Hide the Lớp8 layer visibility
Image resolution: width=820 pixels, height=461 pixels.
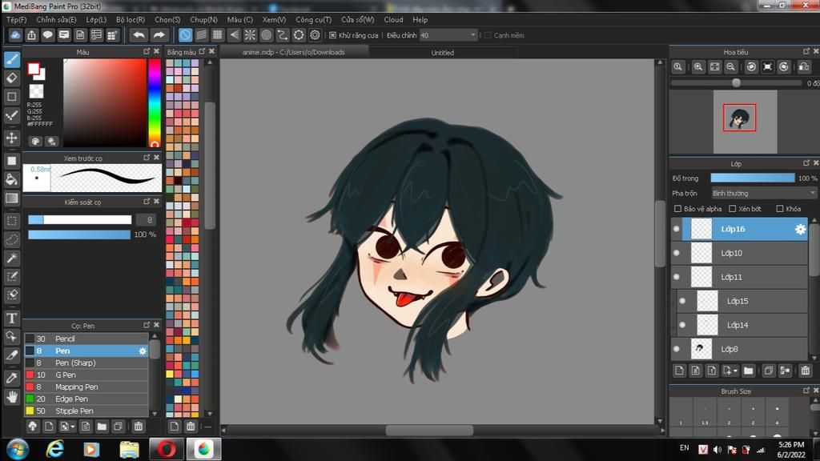(x=677, y=349)
